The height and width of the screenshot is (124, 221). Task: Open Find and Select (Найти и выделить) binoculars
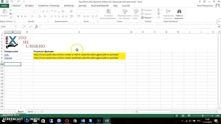coord(179,14)
